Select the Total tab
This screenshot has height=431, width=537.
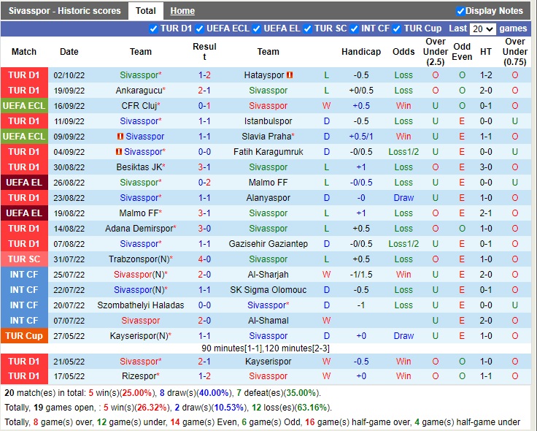[x=145, y=11]
